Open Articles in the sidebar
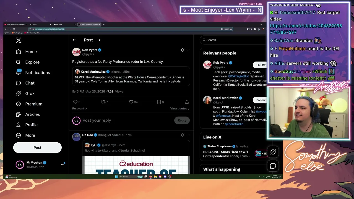This screenshot has width=354, height=199. pos(28,114)
